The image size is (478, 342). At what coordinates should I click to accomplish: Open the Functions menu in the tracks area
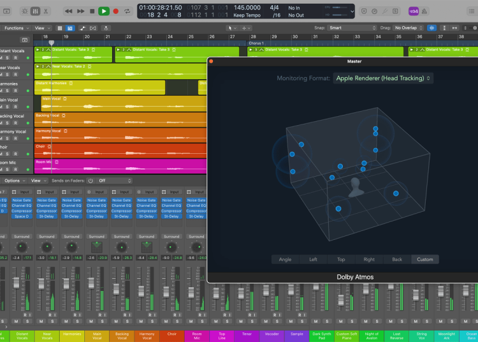point(15,28)
